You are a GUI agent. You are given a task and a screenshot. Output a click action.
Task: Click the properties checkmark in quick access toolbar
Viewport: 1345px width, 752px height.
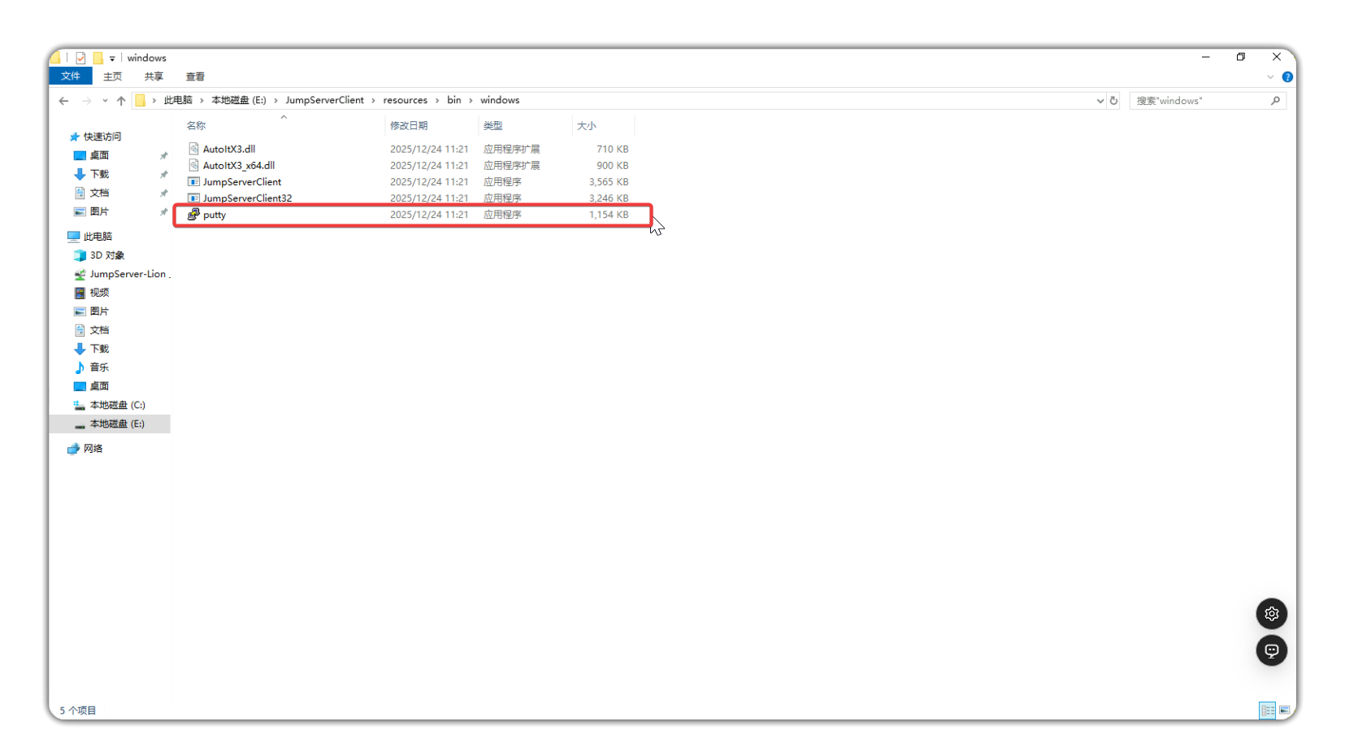click(x=80, y=58)
